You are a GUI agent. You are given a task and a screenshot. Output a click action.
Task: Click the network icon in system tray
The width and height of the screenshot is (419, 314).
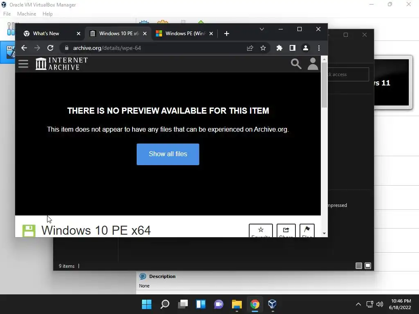(369, 304)
